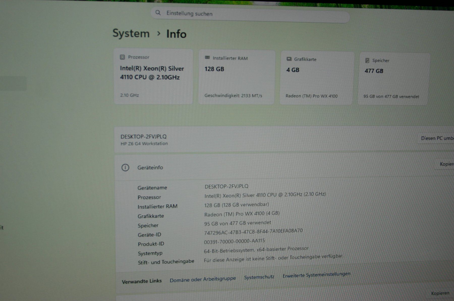
Task: Click '95 GB von 477 GB verwendet' card text
Action: coord(391,96)
